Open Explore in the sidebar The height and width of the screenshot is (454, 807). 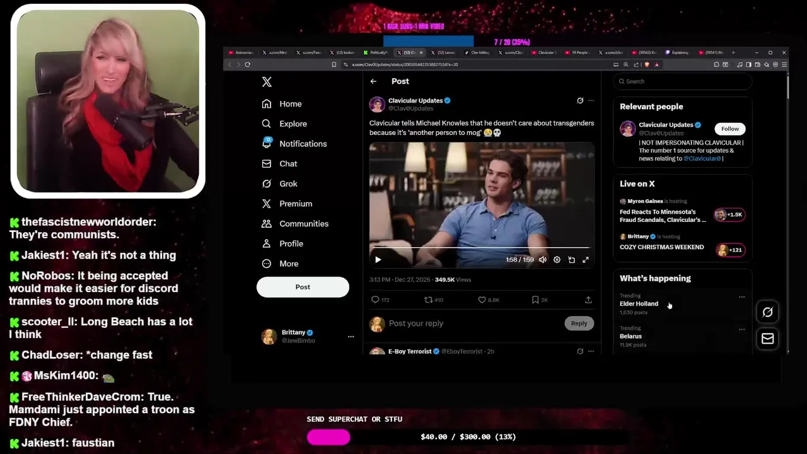click(x=284, y=124)
